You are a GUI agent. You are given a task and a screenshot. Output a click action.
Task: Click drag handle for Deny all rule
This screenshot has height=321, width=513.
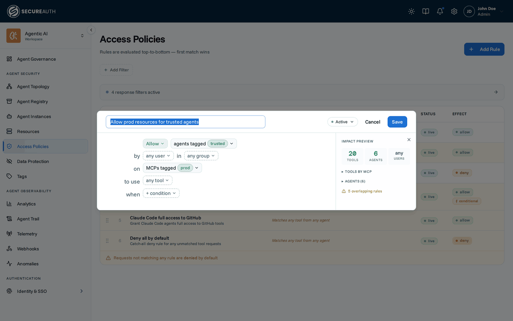pyautogui.click(x=107, y=241)
